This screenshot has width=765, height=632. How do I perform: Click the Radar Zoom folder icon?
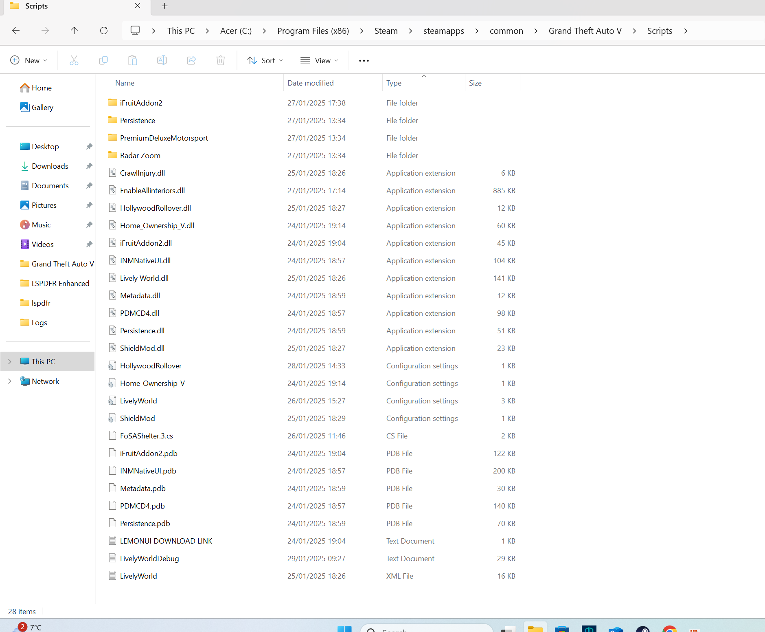coord(113,155)
